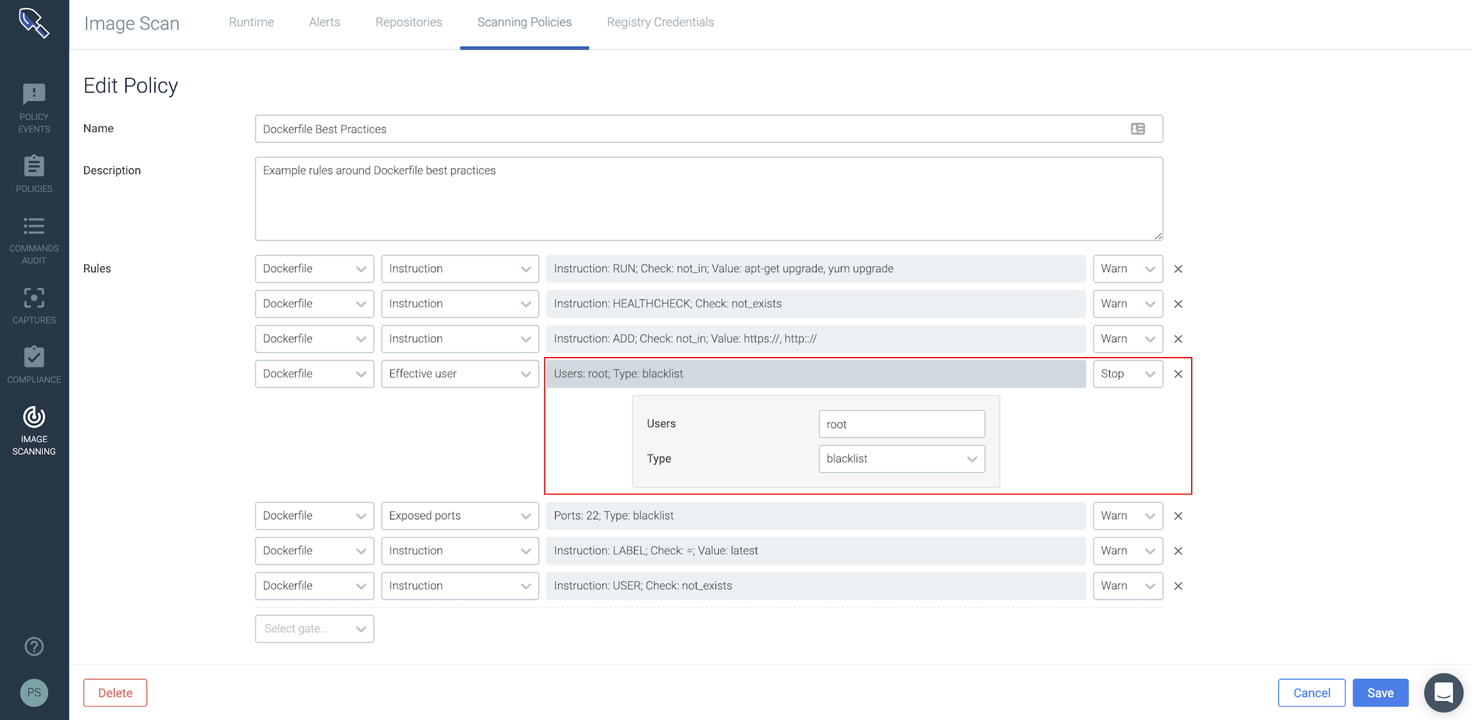Screen dimensions: 1472x720
Task: Delete the HEALTHCHECK not_exists rule
Action: [x=1178, y=304]
